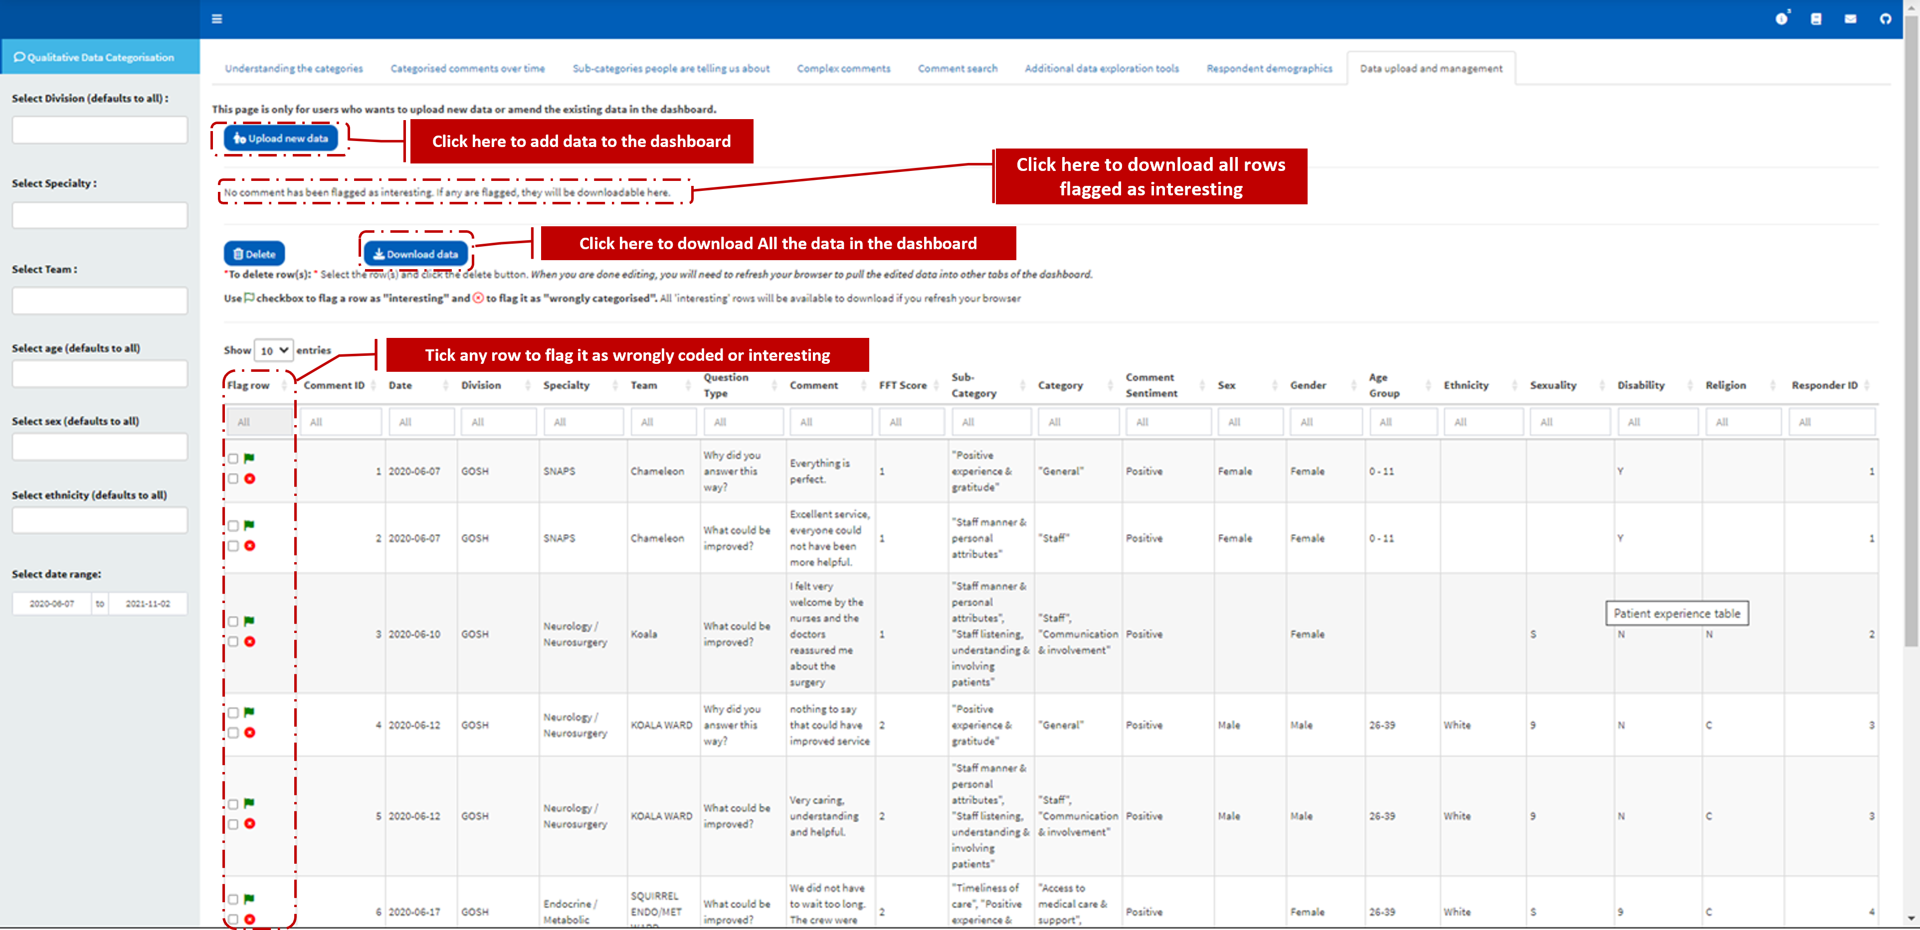Sort by Sub-Category column arrows
The width and height of the screenshot is (1920, 930).
point(1023,386)
